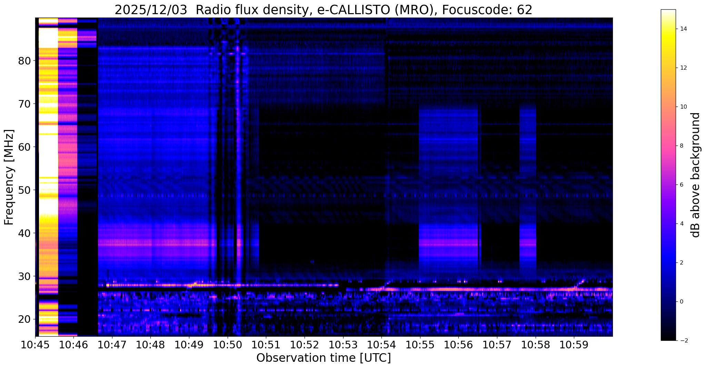Viewport: 706px width, 368px height.
Task: Click the "Observation time [UTC]" x-axis label
Action: pos(324,358)
